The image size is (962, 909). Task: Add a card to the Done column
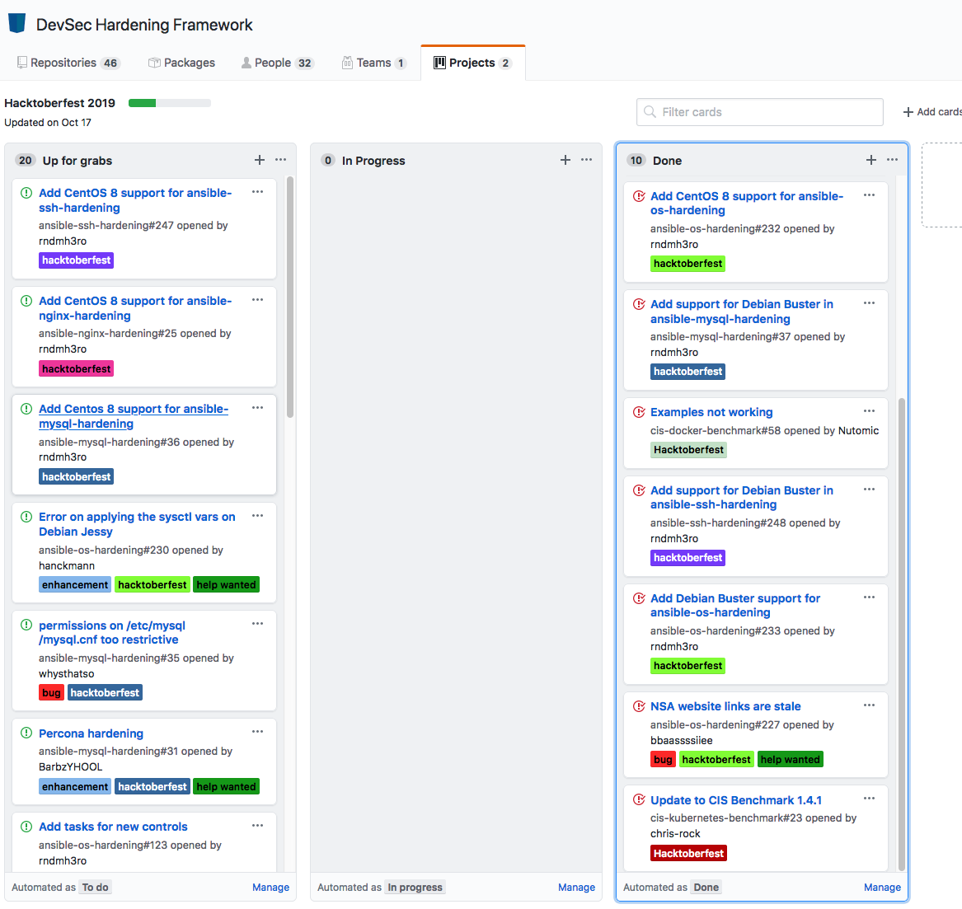[870, 160]
